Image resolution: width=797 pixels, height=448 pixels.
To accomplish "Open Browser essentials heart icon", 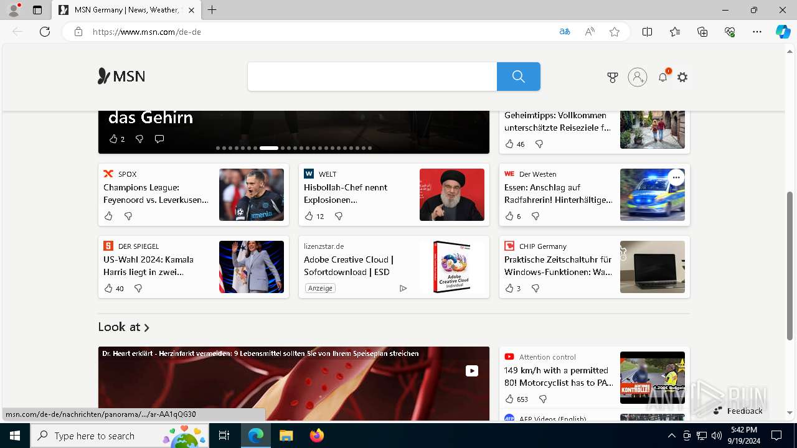I will point(730,32).
